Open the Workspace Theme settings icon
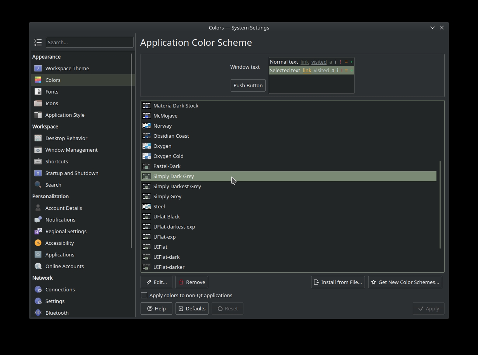 pyautogui.click(x=38, y=68)
